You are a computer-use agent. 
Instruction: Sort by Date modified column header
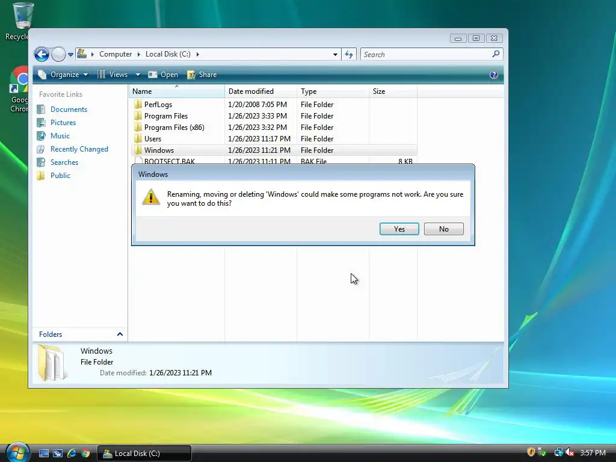pyautogui.click(x=260, y=91)
